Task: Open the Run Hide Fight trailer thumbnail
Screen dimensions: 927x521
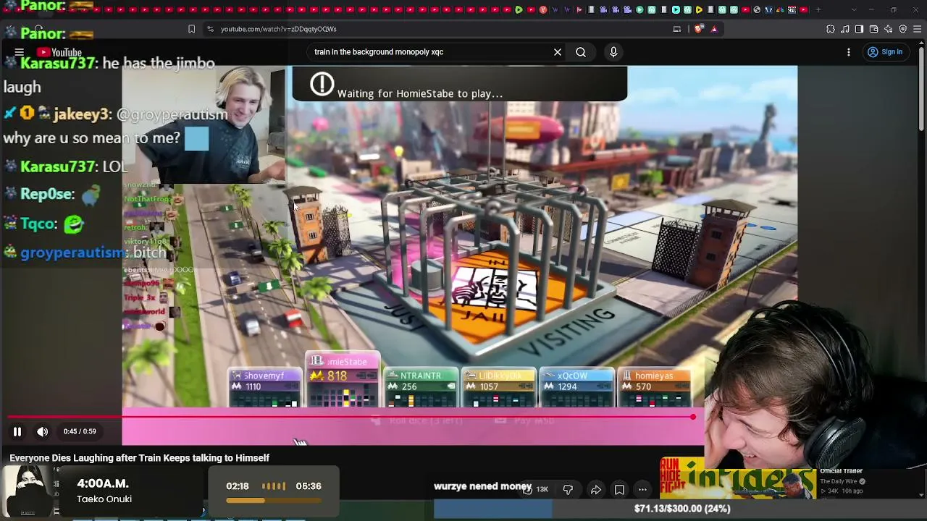Action: click(738, 478)
